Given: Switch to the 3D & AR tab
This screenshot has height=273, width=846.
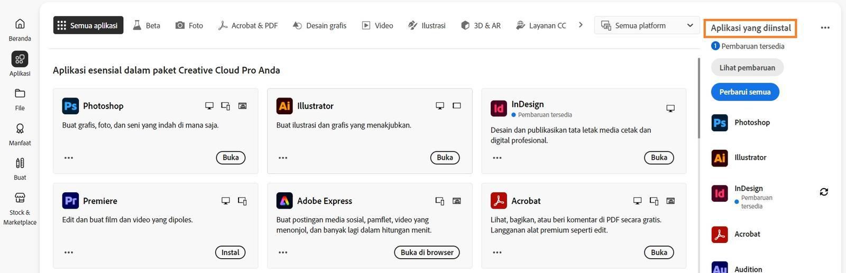Looking at the screenshot, I should [481, 25].
